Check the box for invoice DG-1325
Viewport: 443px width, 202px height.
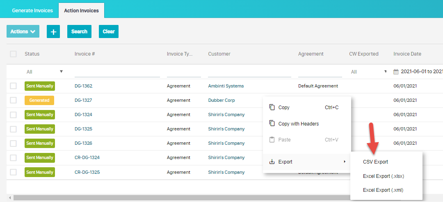click(13, 129)
